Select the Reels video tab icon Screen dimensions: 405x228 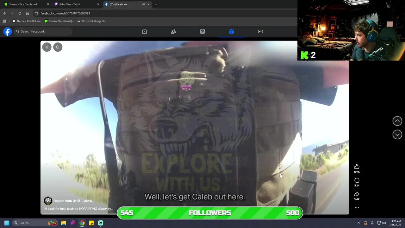(x=232, y=31)
